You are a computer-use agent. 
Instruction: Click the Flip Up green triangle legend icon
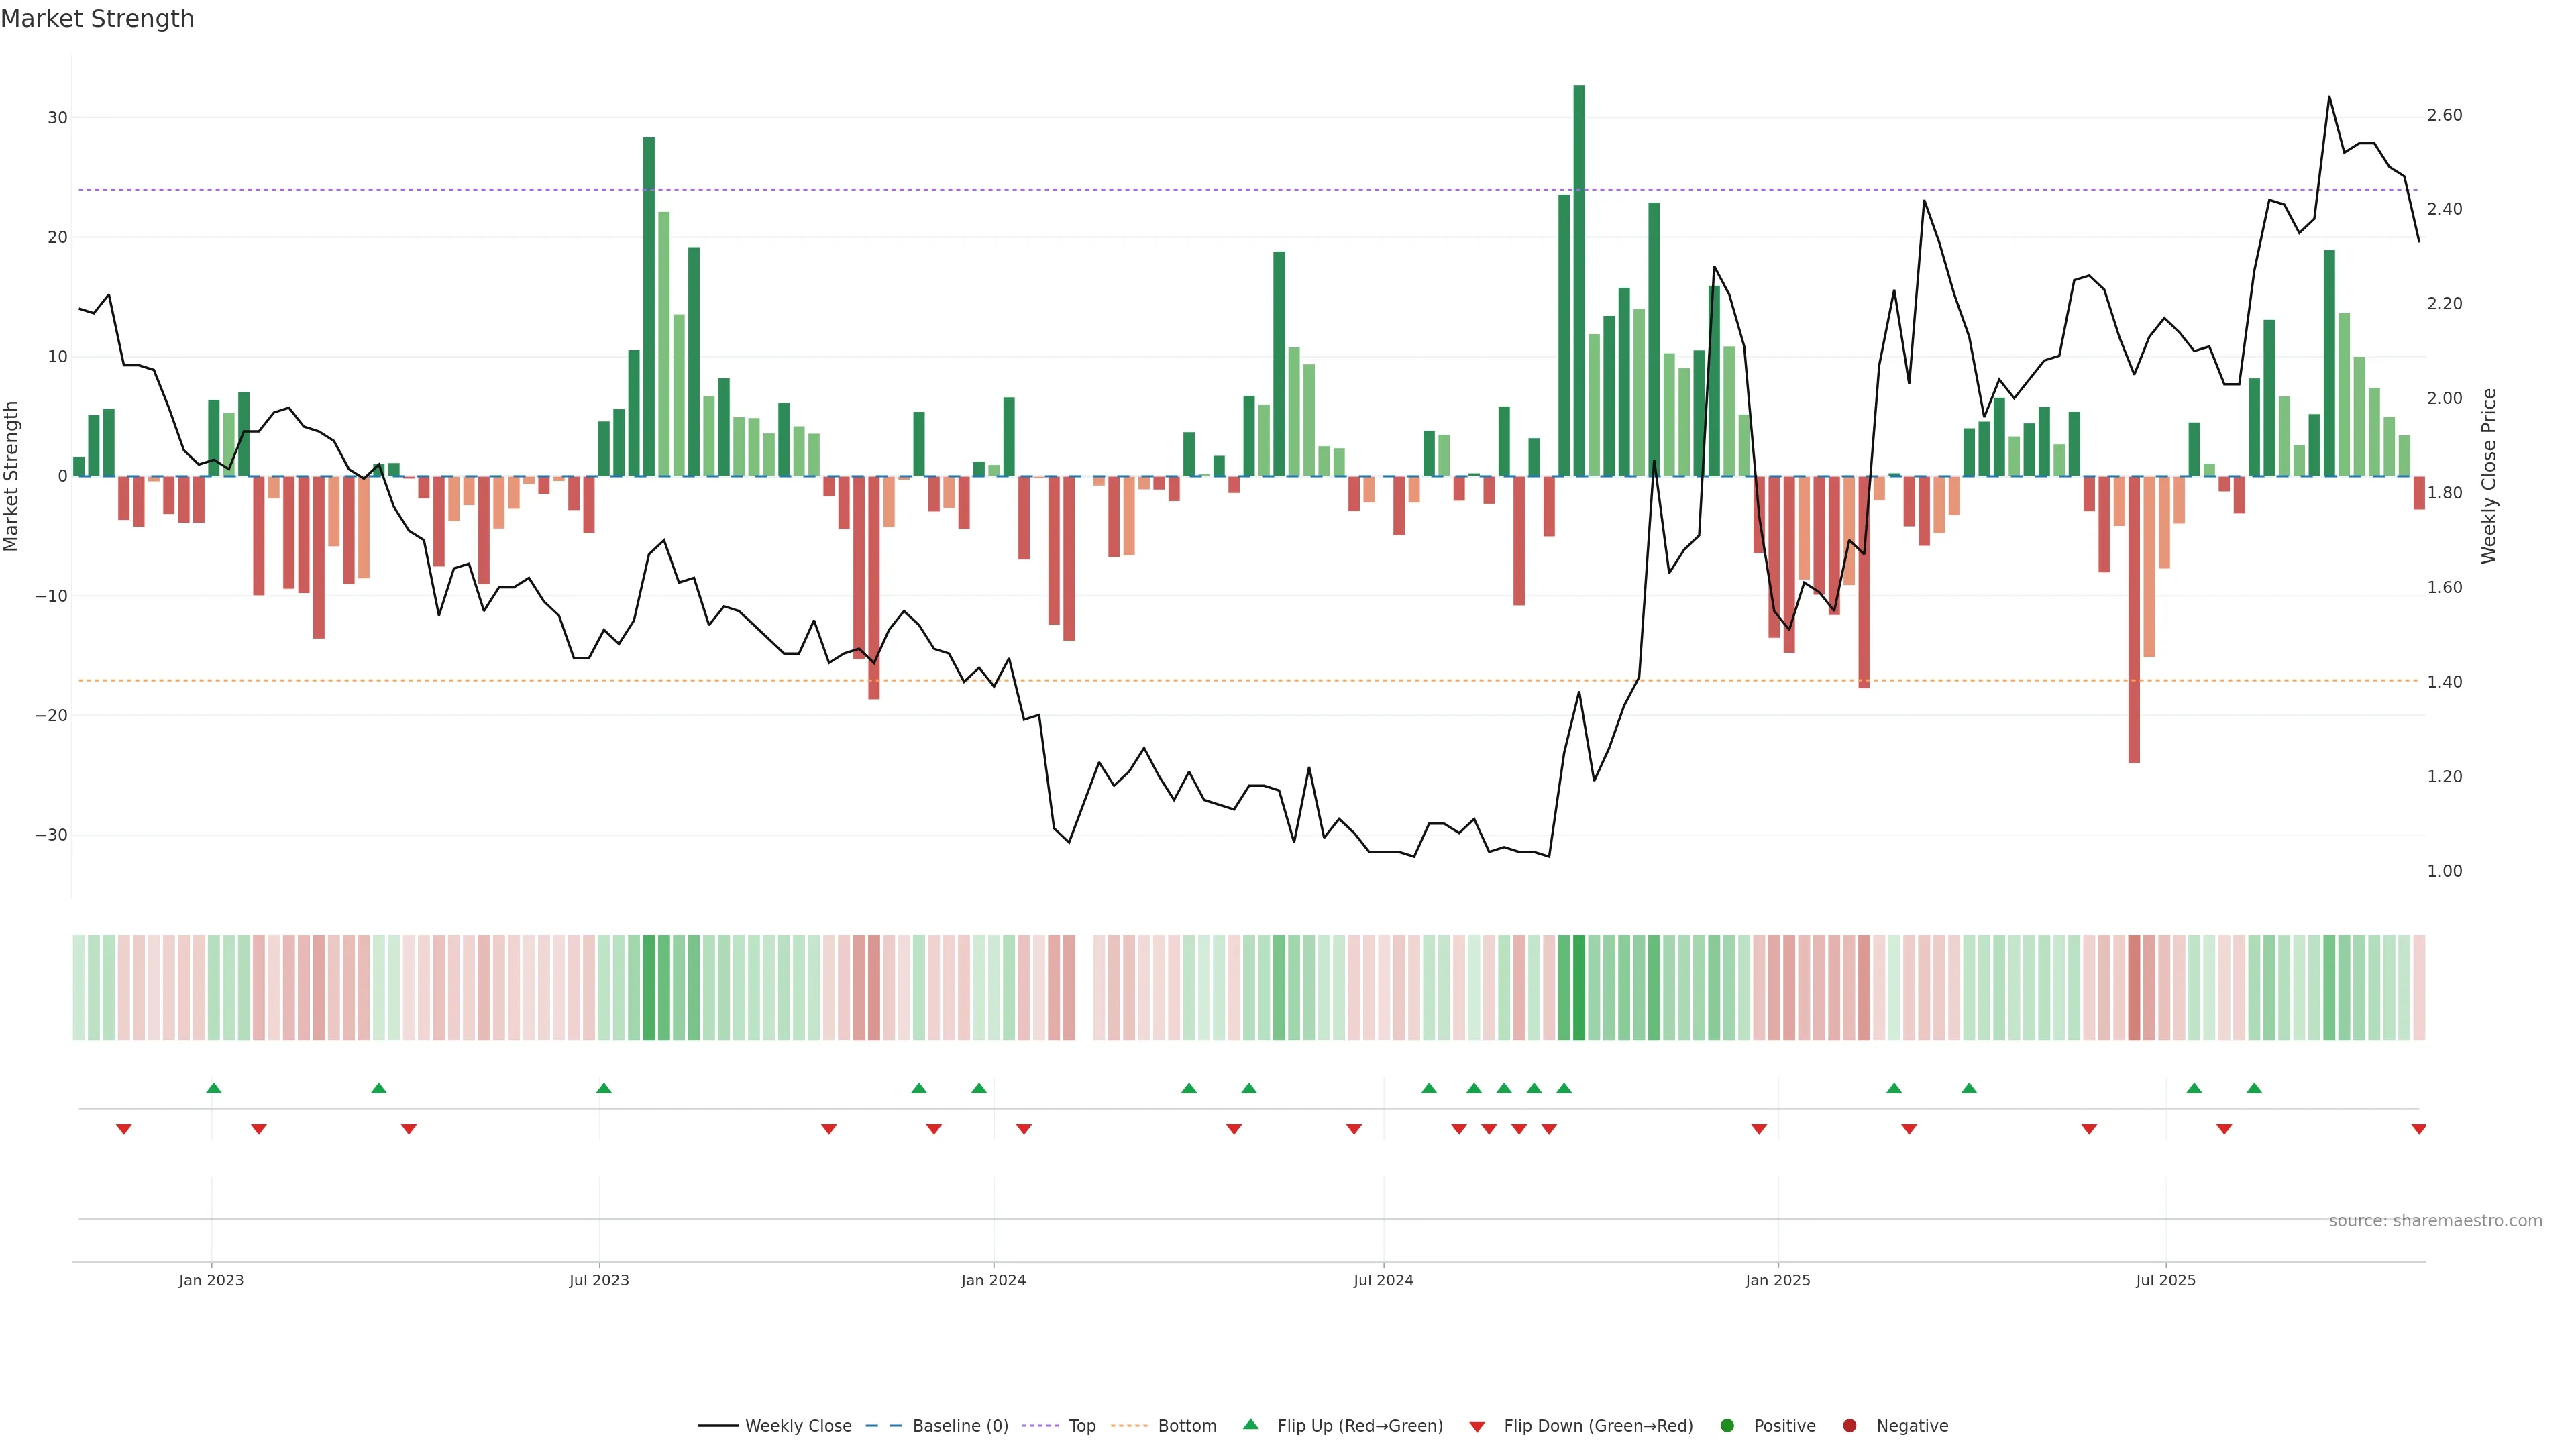pyautogui.click(x=1250, y=1425)
